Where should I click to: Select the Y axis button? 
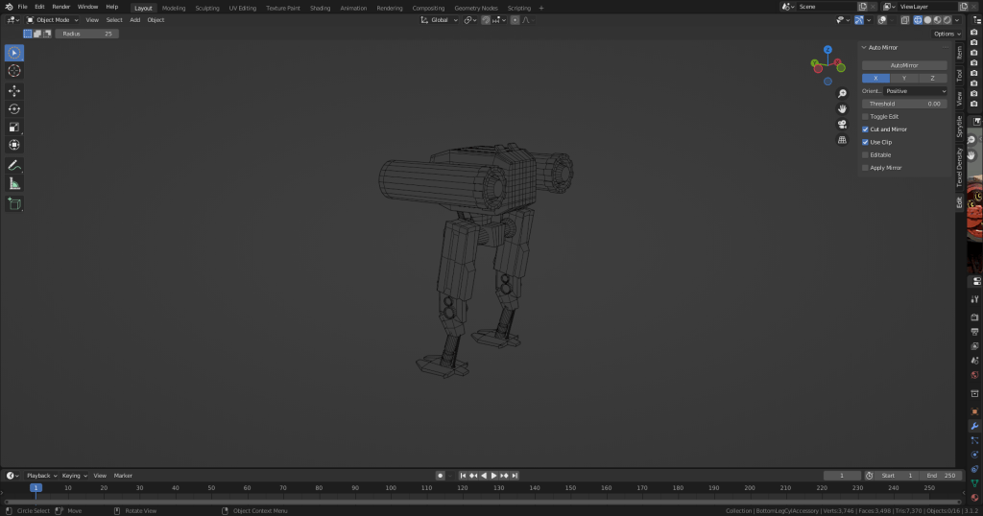(903, 78)
